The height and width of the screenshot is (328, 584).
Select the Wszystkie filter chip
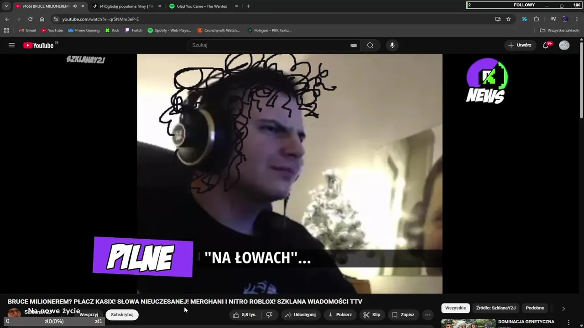455,308
